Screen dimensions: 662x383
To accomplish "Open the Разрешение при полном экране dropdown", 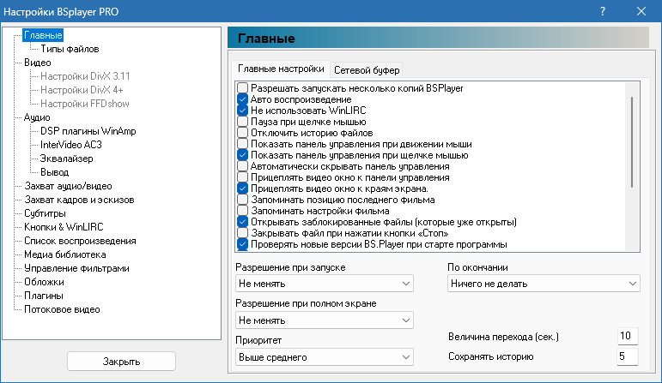I will [x=325, y=320].
